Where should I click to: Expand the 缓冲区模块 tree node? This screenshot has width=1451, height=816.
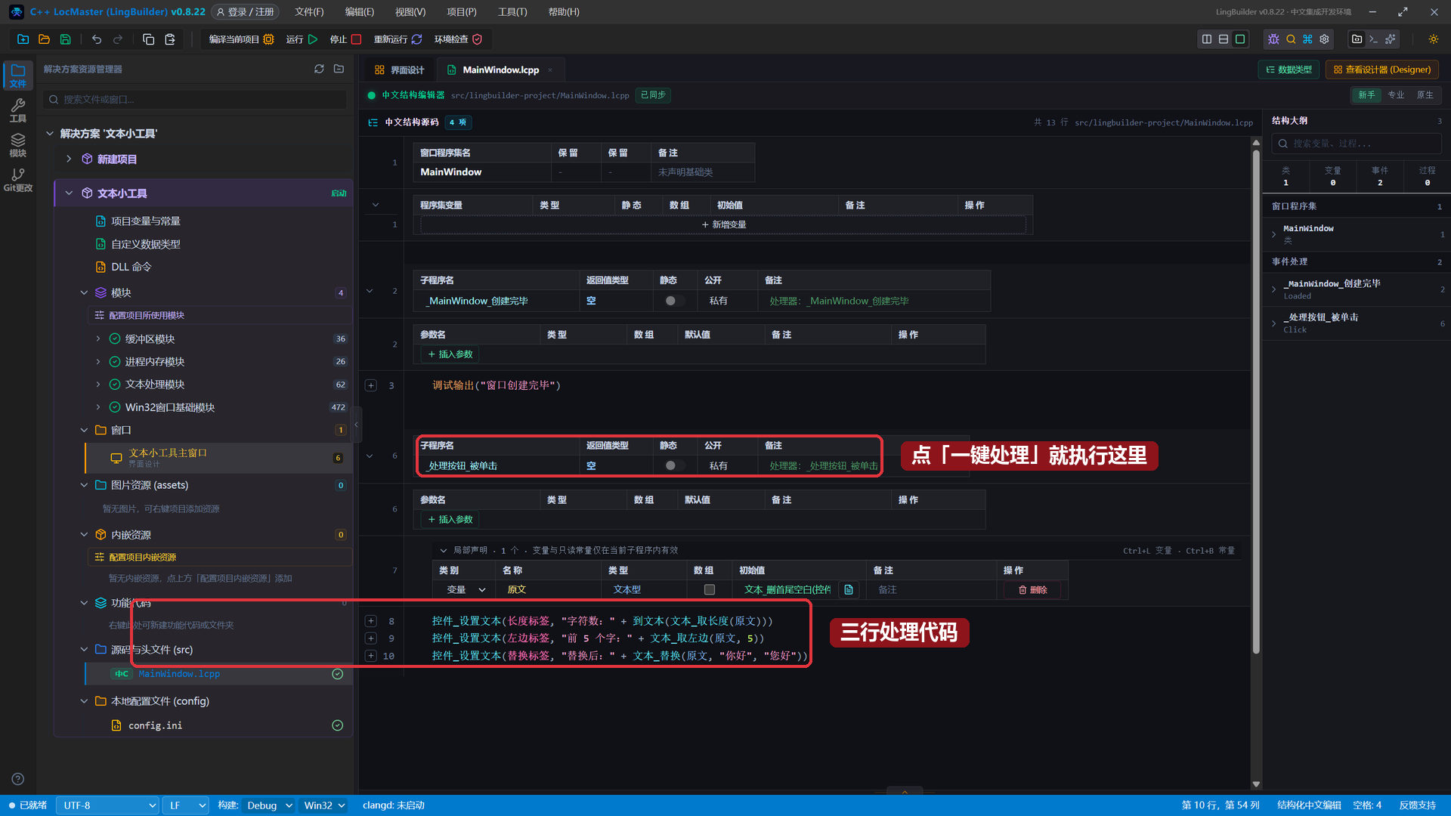[x=98, y=339]
